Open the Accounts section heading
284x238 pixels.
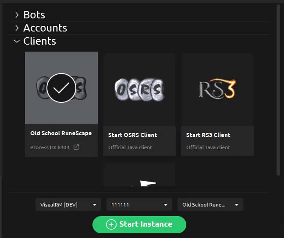[45, 28]
